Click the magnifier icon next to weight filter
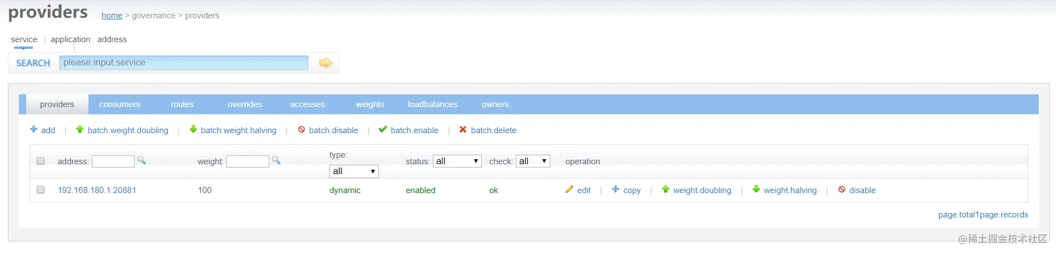 tap(276, 160)
